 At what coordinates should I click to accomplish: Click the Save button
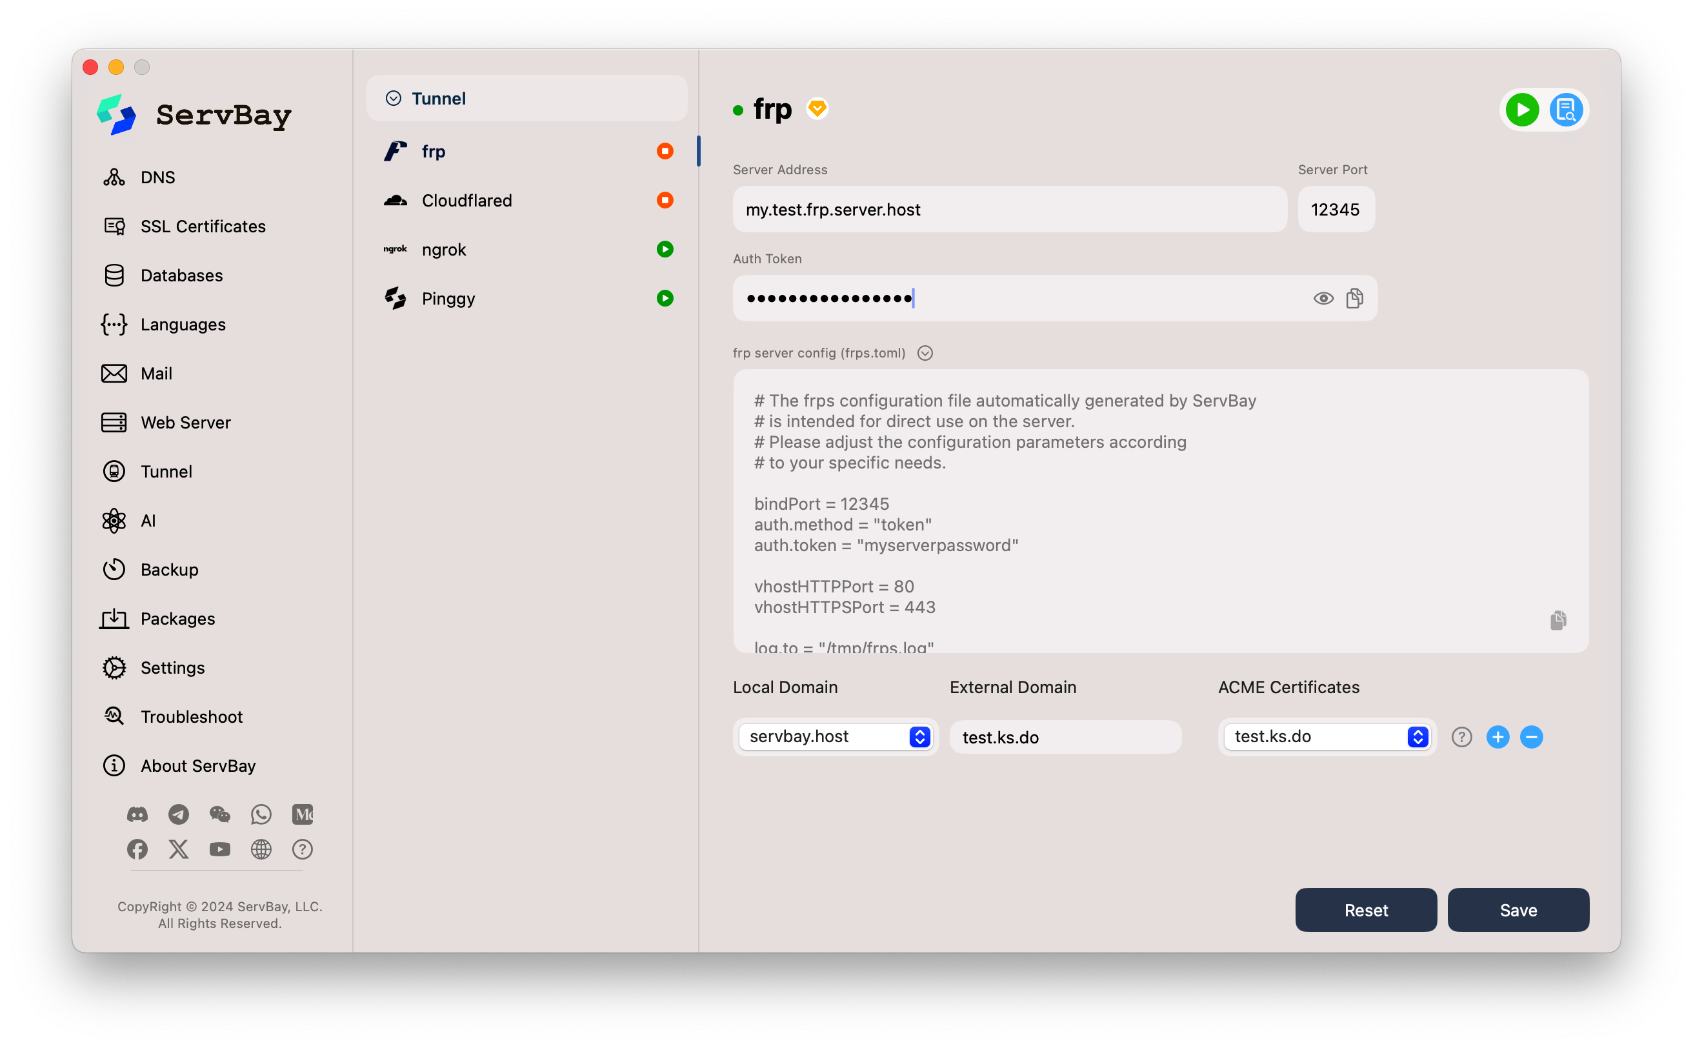(x=1518, y=910)
